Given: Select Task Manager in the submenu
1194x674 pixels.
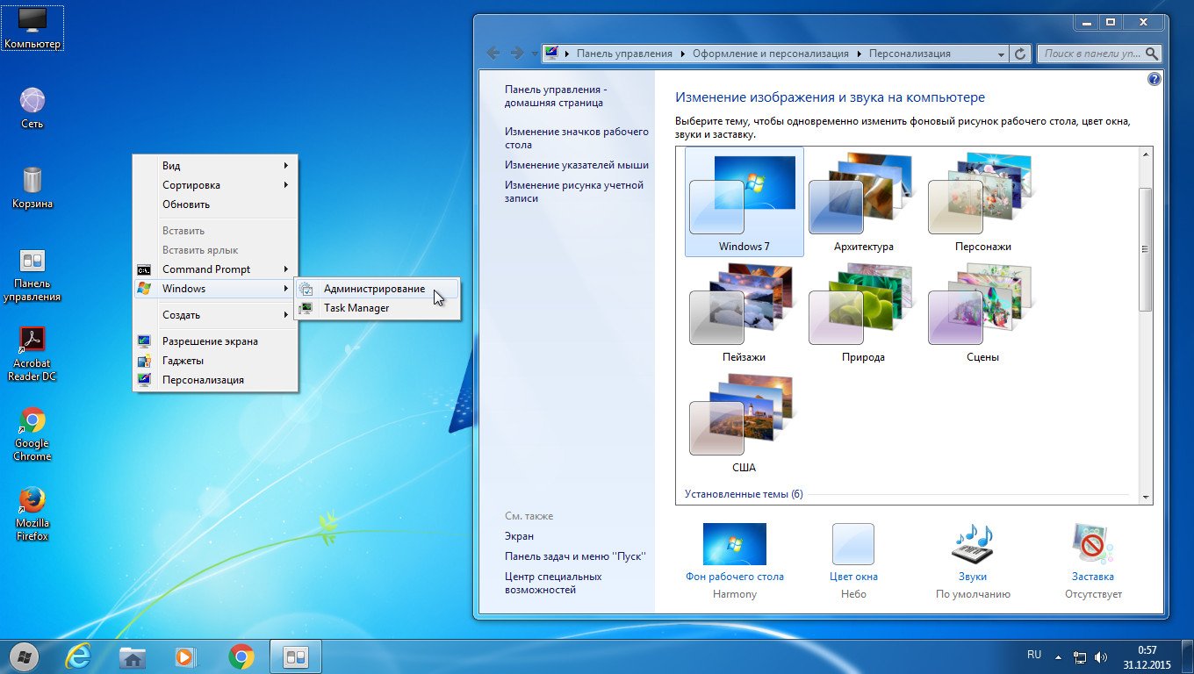Looking at the screenshot, I should pos(377,308).
